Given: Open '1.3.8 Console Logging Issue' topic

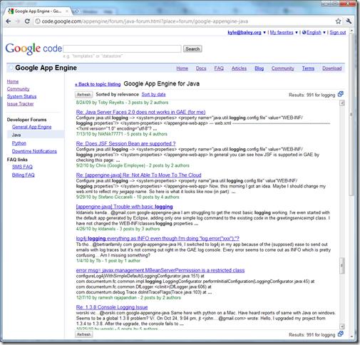Looking at the screenshot, I should pyautogui.click(x=112, y=307).
